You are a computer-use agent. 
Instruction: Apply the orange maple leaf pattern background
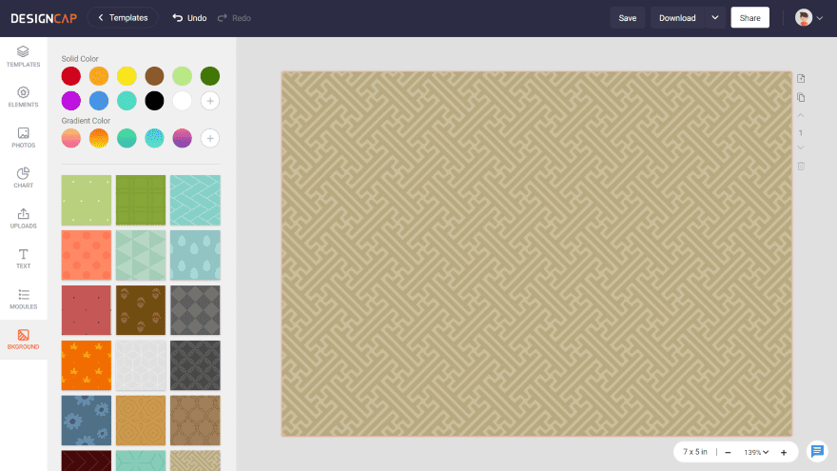87,365
